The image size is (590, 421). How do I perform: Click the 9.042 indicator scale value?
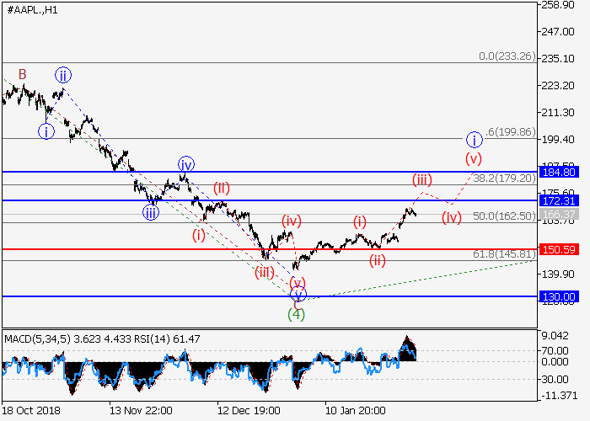(555, 336)
